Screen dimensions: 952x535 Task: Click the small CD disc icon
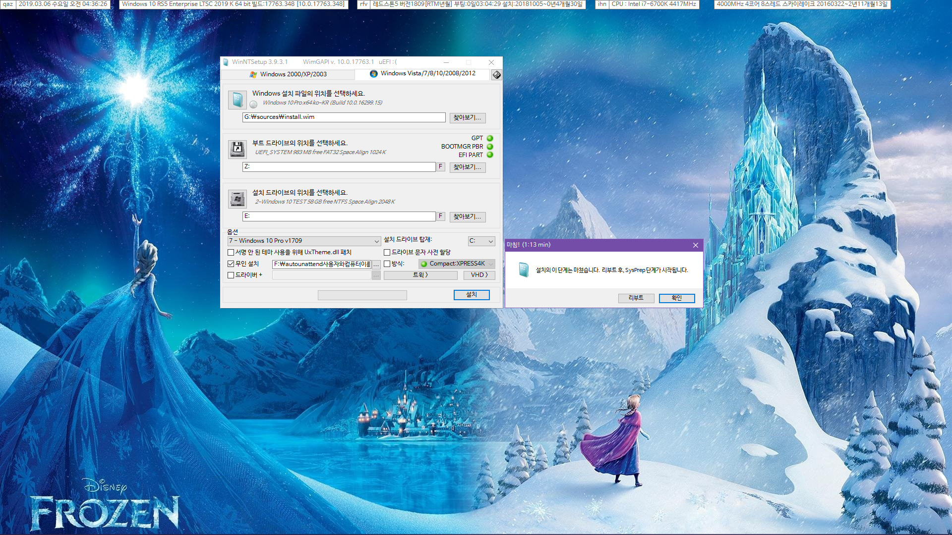tap(253, 104)
